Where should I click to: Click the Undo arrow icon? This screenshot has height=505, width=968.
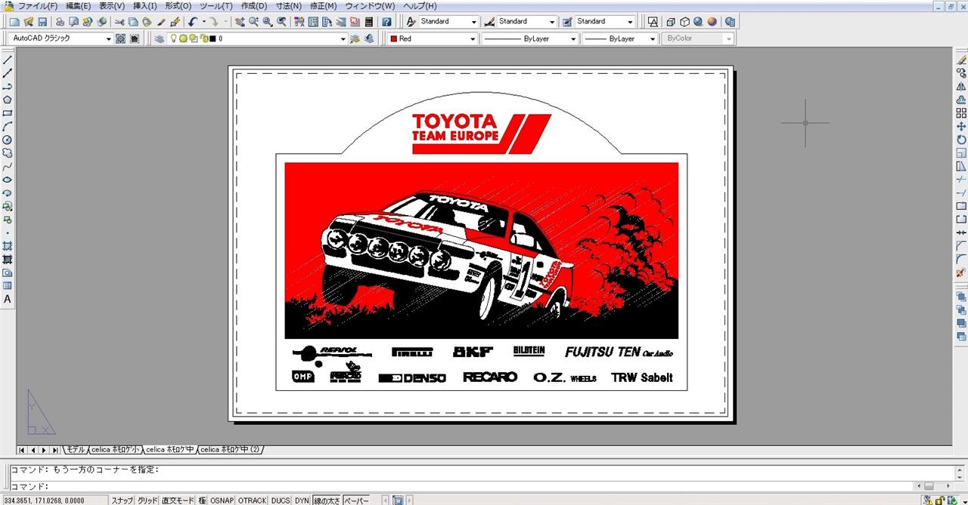click(x=193, y=22)
